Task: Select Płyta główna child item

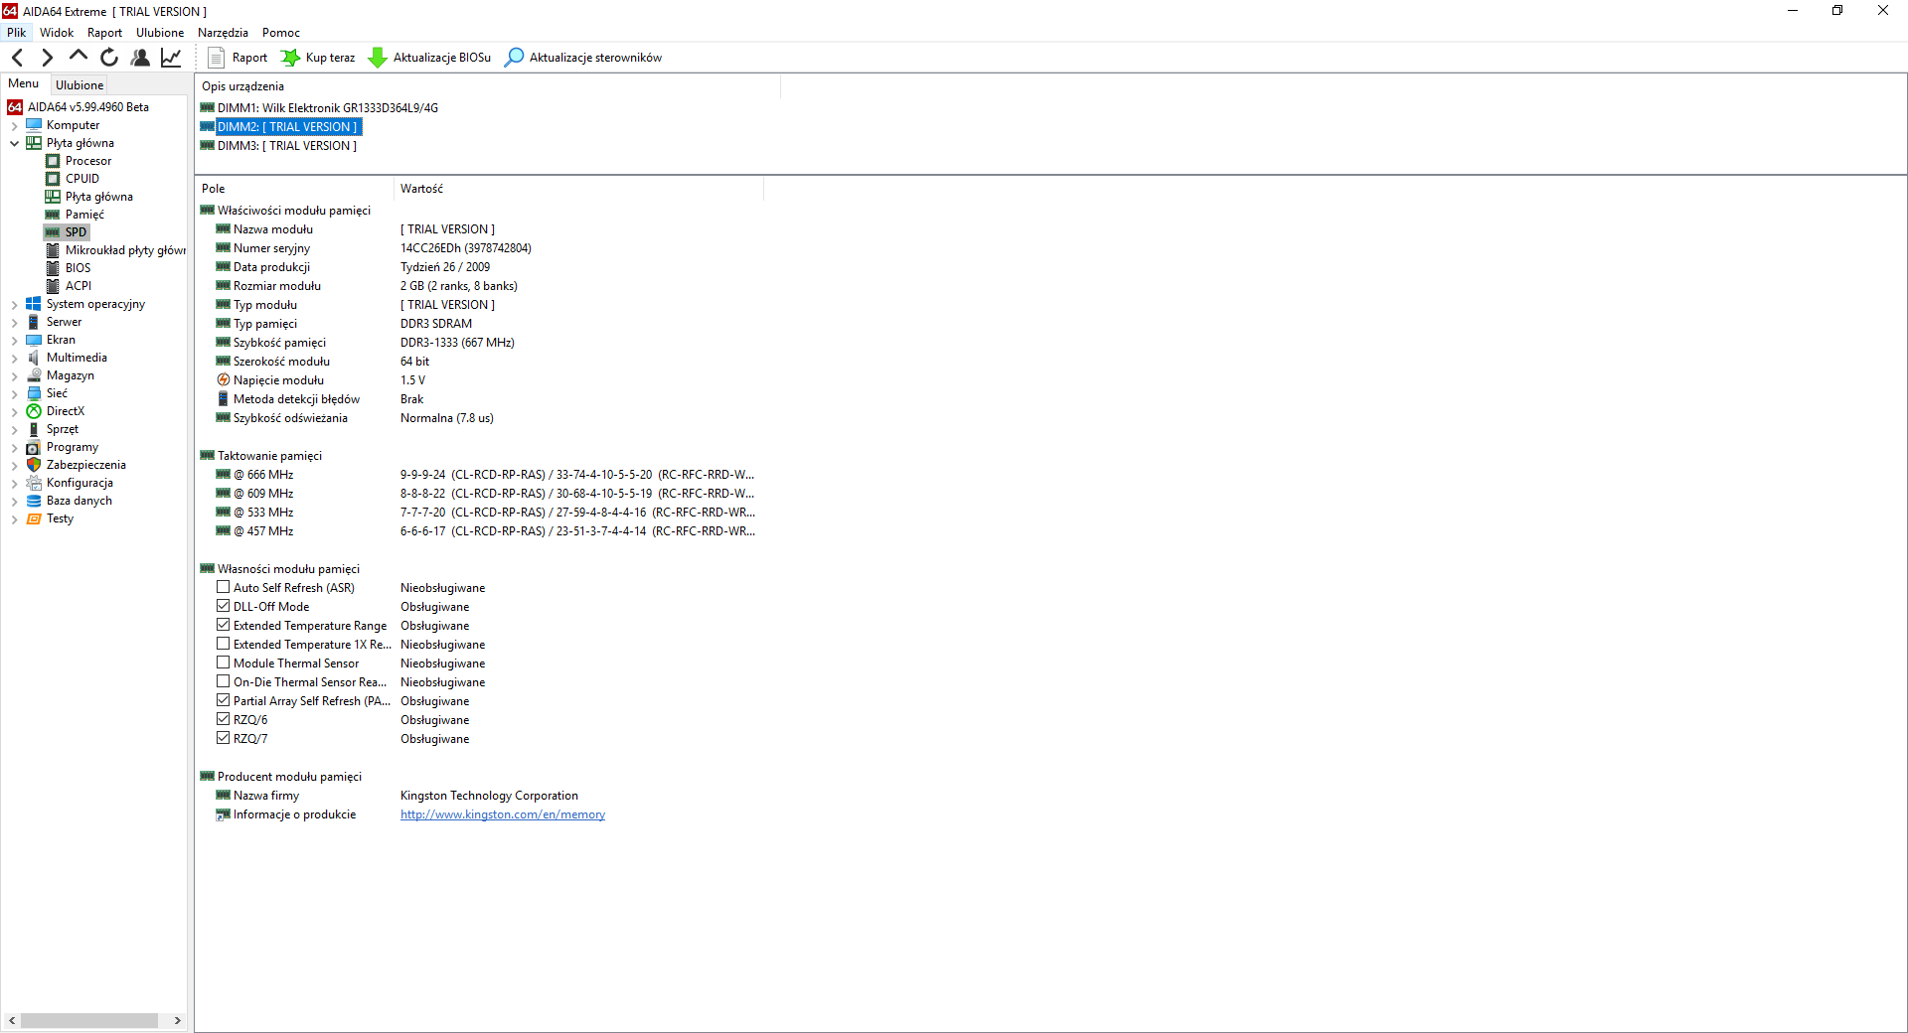Action: tap(98, 197)
